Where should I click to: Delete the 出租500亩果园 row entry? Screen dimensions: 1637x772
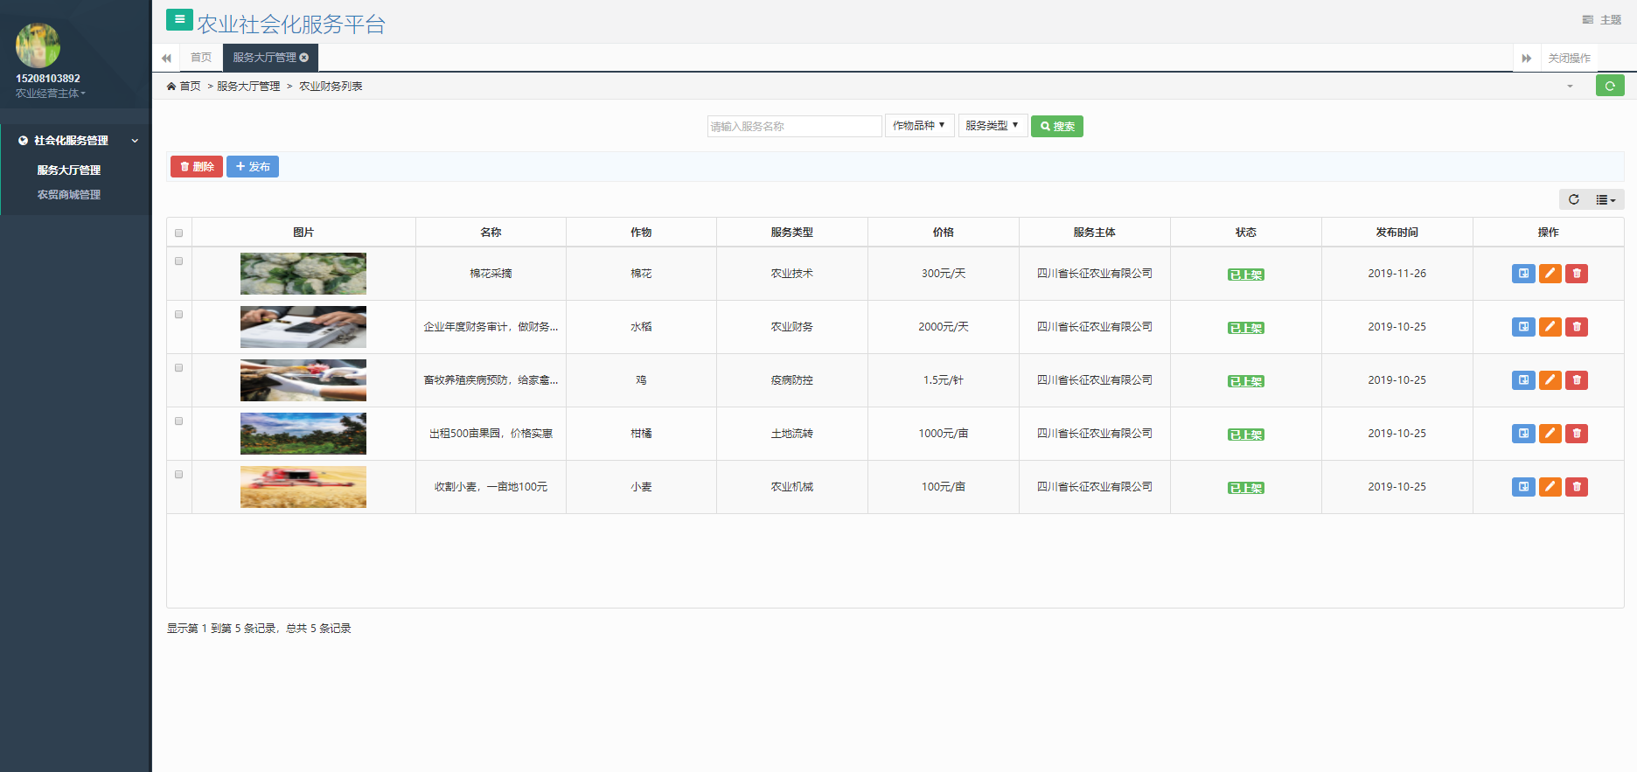[1576, 434]
